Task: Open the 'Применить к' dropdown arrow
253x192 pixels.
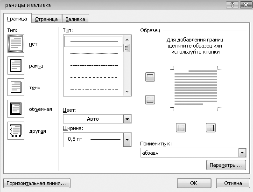Action: (242, 152)
